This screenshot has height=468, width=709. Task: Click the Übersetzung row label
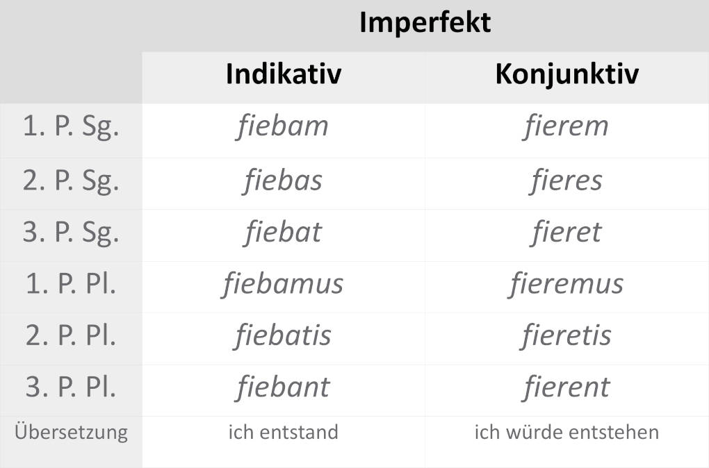[71, 432]
